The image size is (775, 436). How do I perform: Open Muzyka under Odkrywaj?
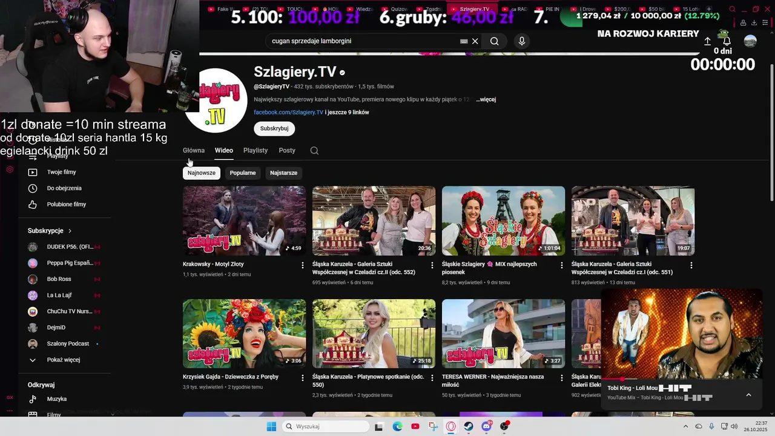pos(57,399)
